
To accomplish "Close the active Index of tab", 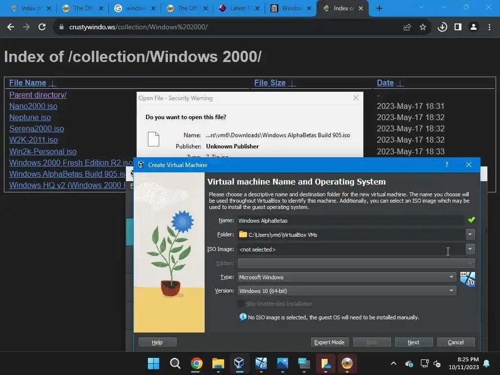I will click(361, 8).
